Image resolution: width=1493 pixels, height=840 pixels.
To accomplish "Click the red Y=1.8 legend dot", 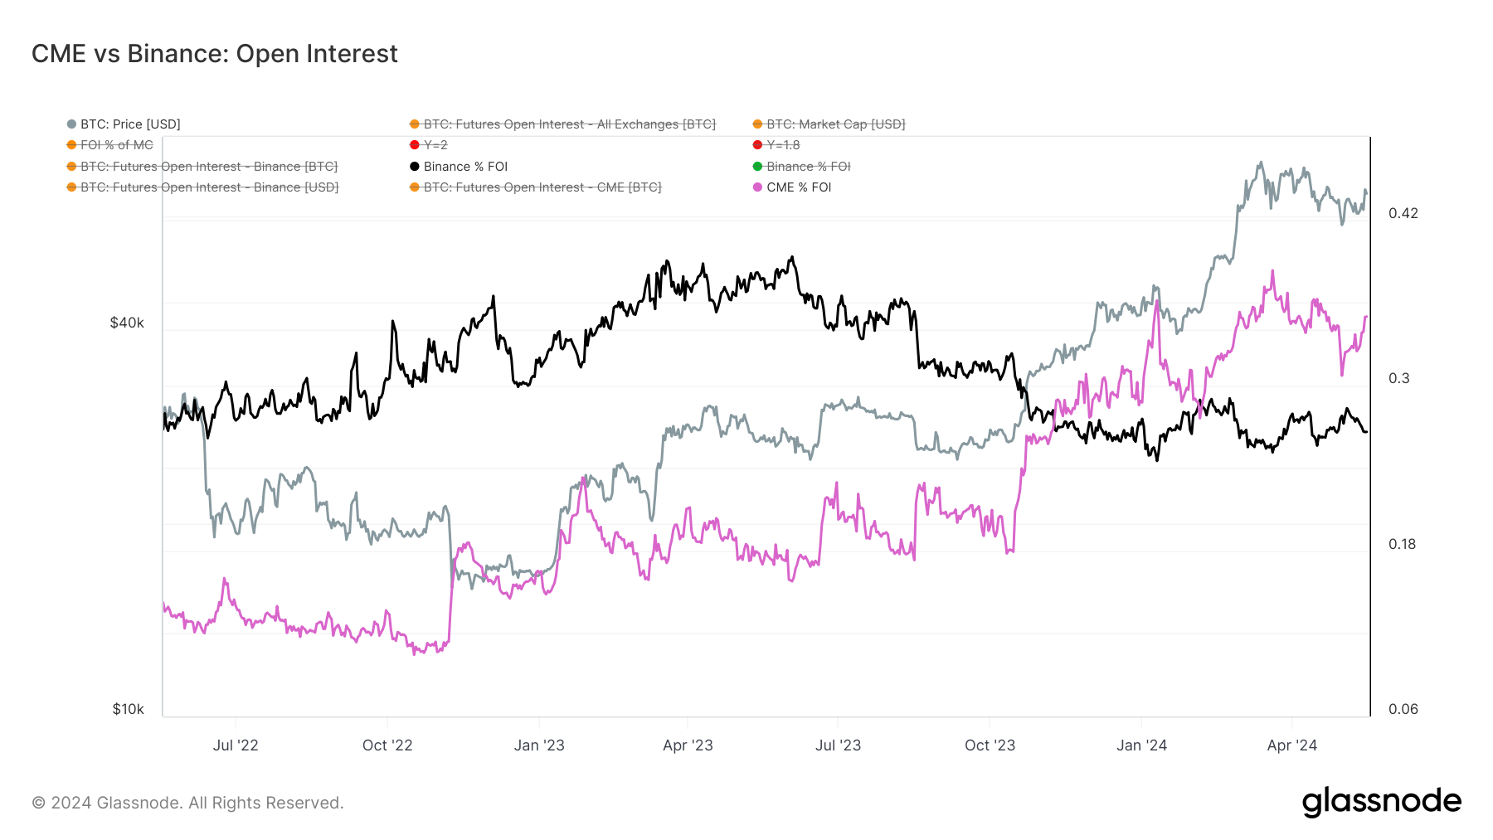I will [x=757, y=145].
